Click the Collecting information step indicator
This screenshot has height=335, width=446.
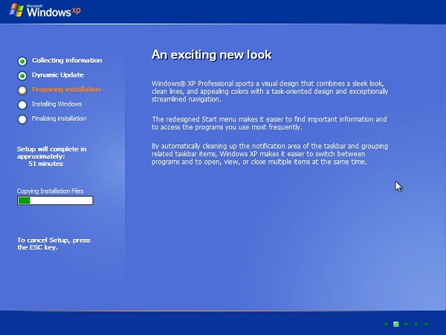22,61
